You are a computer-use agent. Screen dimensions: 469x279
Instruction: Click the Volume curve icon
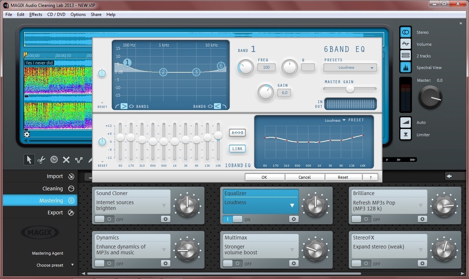pos(405,44)
